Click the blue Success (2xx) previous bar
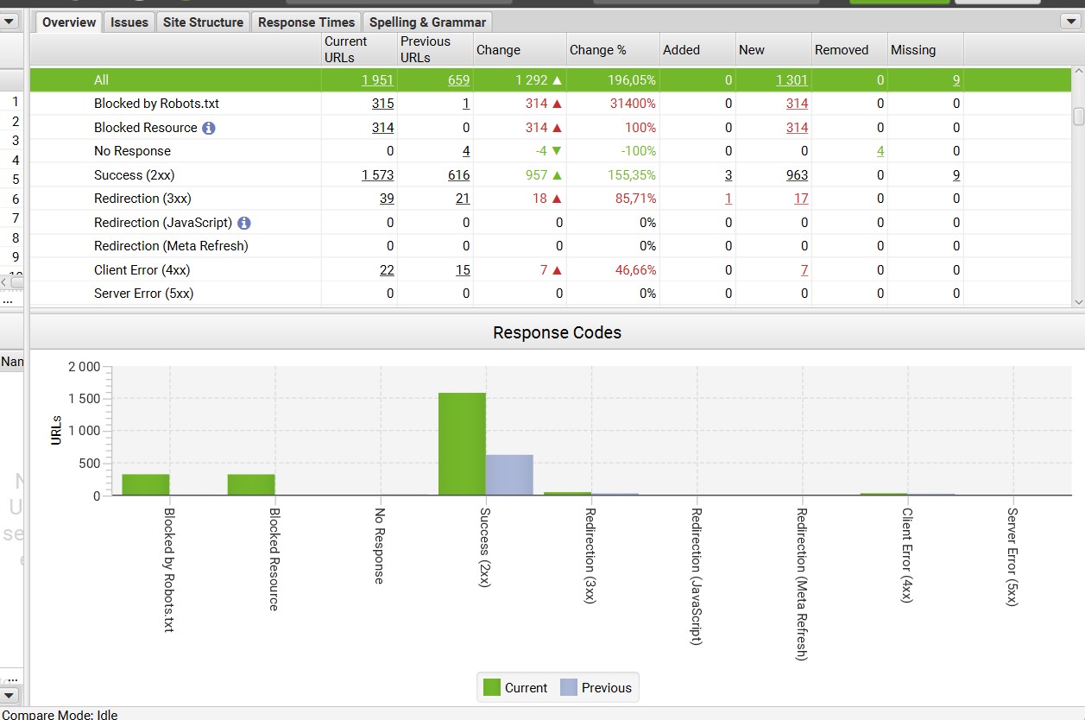 pos(509,475)
